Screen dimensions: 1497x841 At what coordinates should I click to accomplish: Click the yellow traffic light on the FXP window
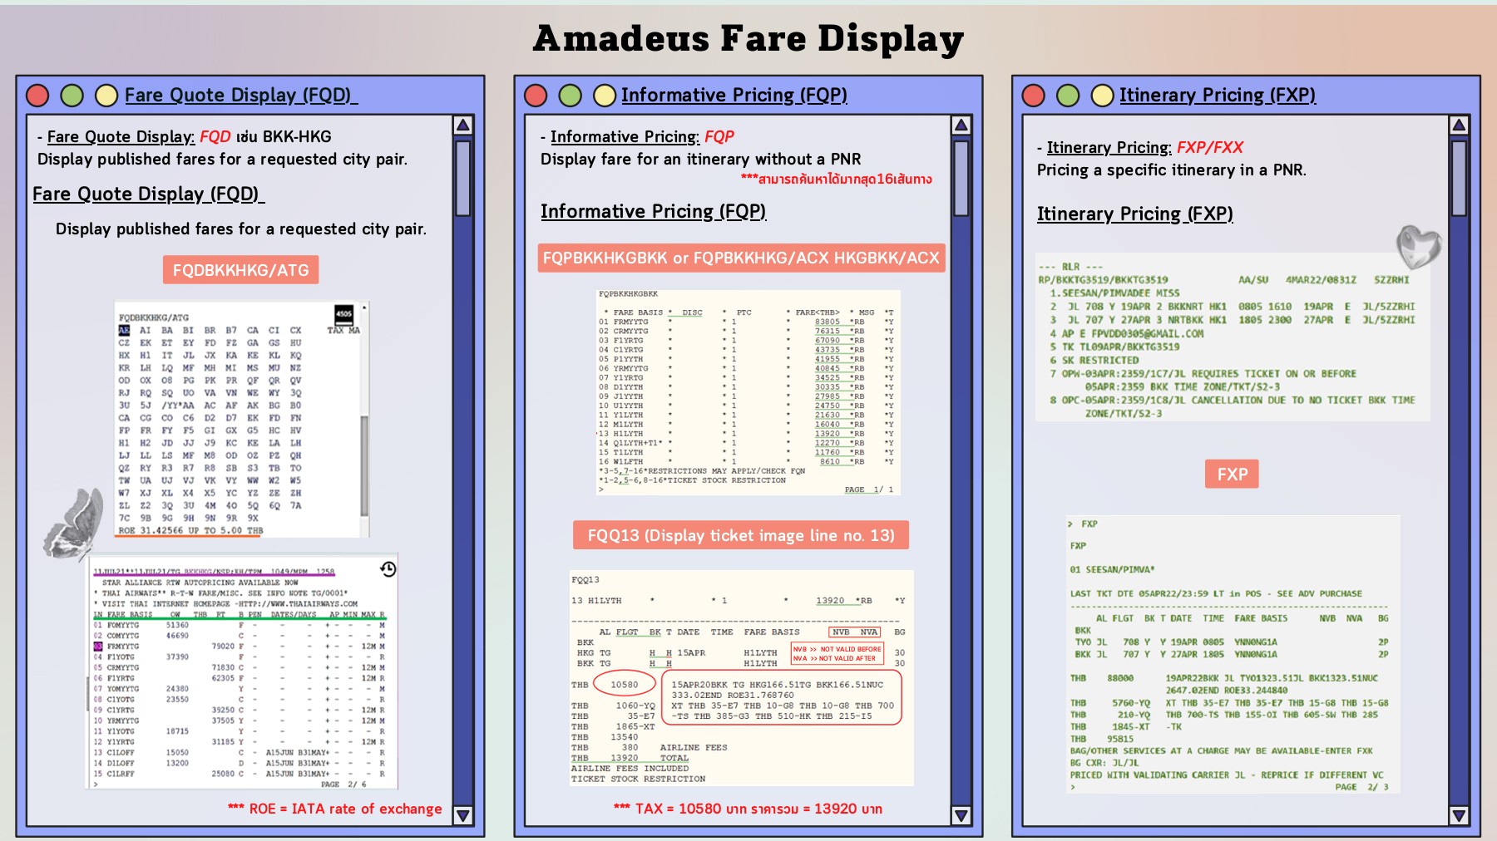pyautogui.click(x=1100, y=94)
